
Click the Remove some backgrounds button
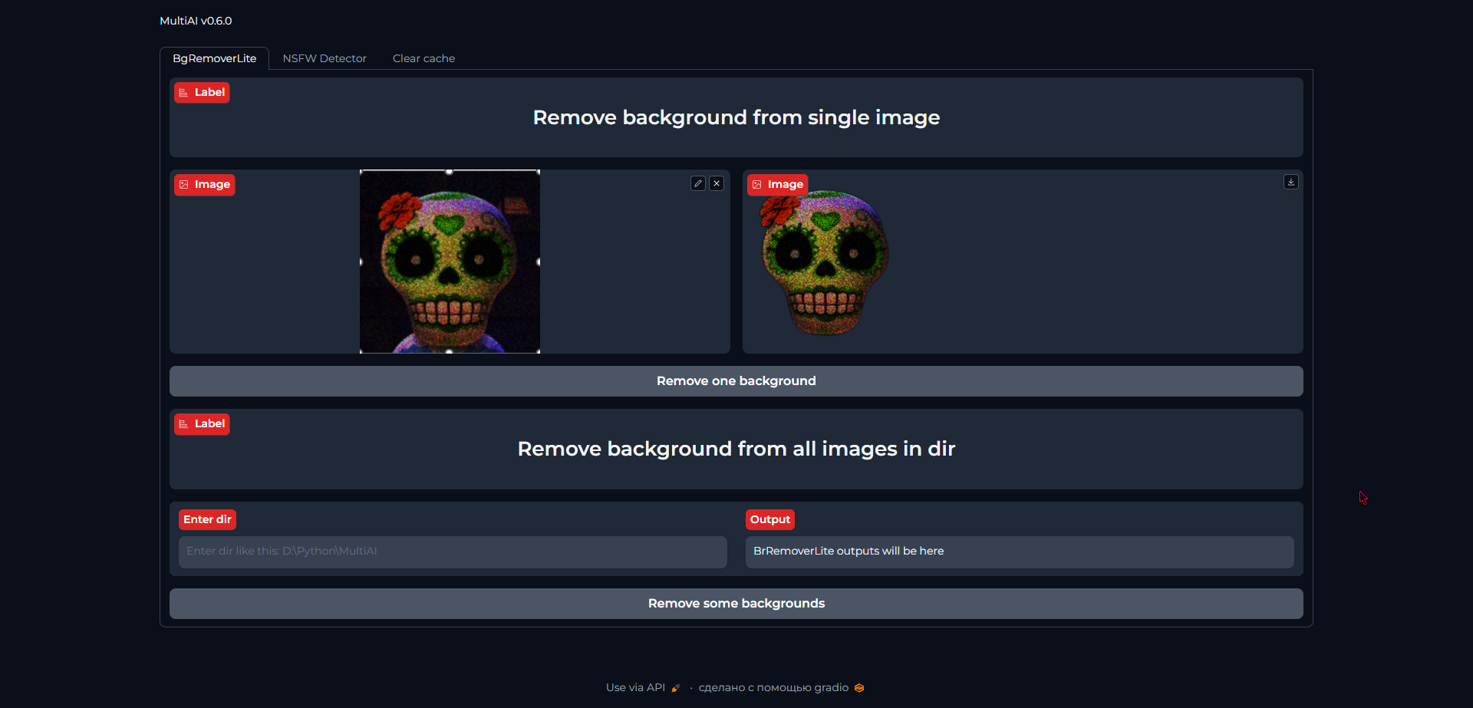(736, 604)
